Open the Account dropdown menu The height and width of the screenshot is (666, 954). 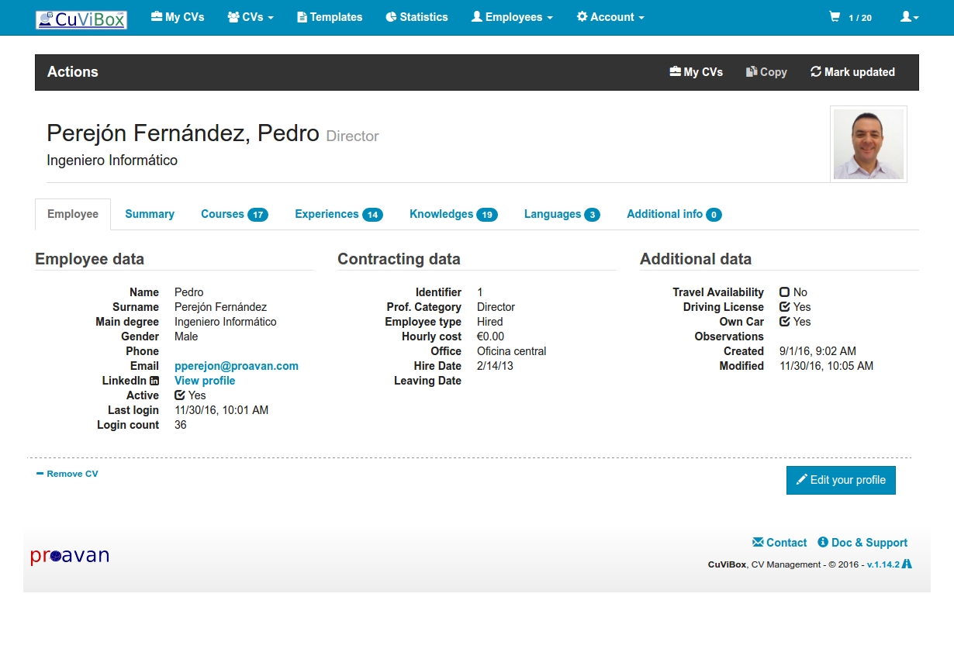[x=610, y=17]
